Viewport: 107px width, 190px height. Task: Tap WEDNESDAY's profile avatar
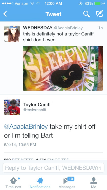12,34
